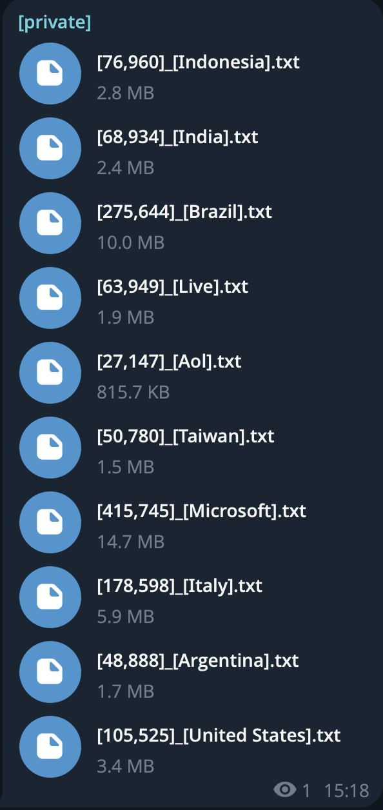The width and height of the screenshot is (383, 810).
Task: Click the Microsoft.txt file icon
Action: pyautogui.click(x=50, y=522)
